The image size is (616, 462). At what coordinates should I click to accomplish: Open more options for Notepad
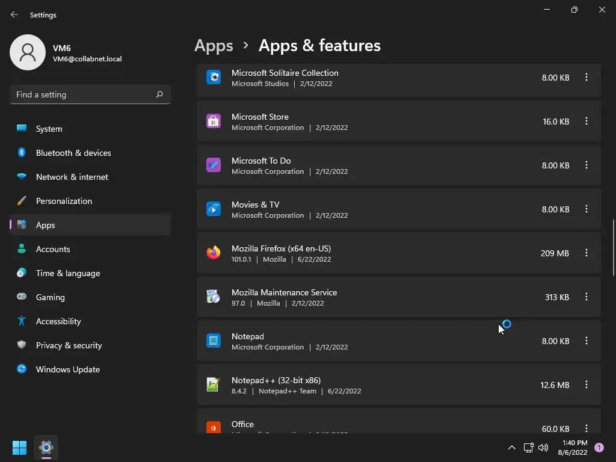click(587, 341)
